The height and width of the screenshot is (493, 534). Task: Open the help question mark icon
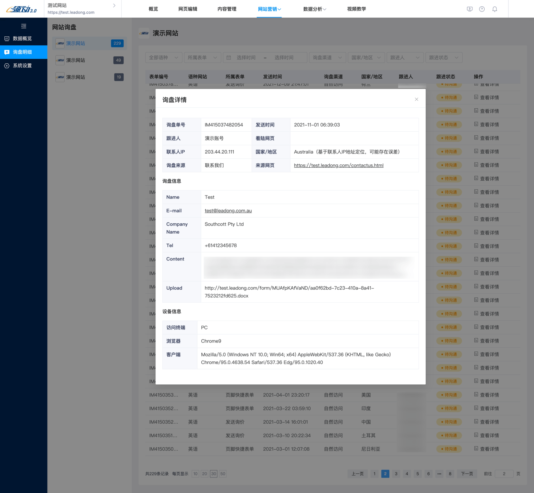(x=482, y=9)
